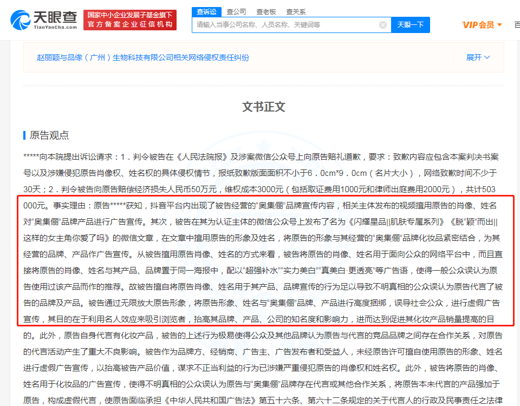The height and width of the screenshot is (406, 520).
Task: Click the 原告观点 section heading
Action: 49,135
